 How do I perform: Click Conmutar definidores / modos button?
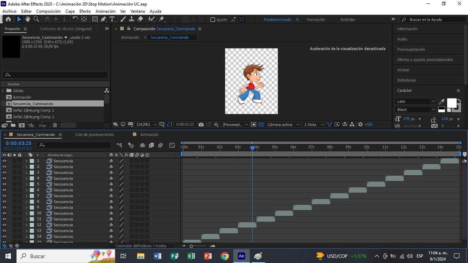141,246
